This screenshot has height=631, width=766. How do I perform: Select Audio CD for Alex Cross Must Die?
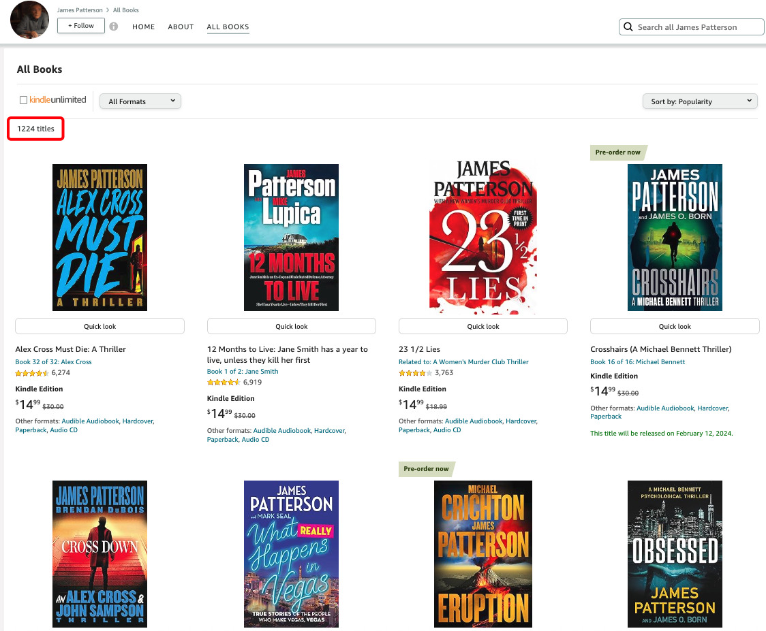coord(63,430)
